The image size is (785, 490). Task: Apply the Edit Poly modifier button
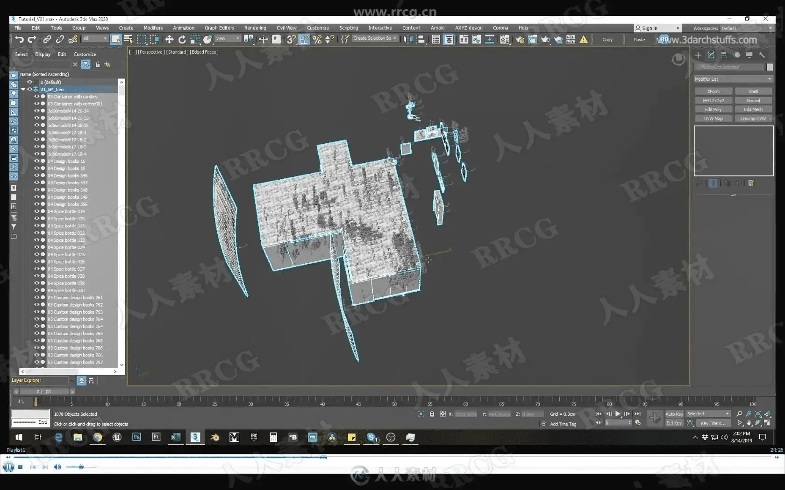tap(714, 109)
